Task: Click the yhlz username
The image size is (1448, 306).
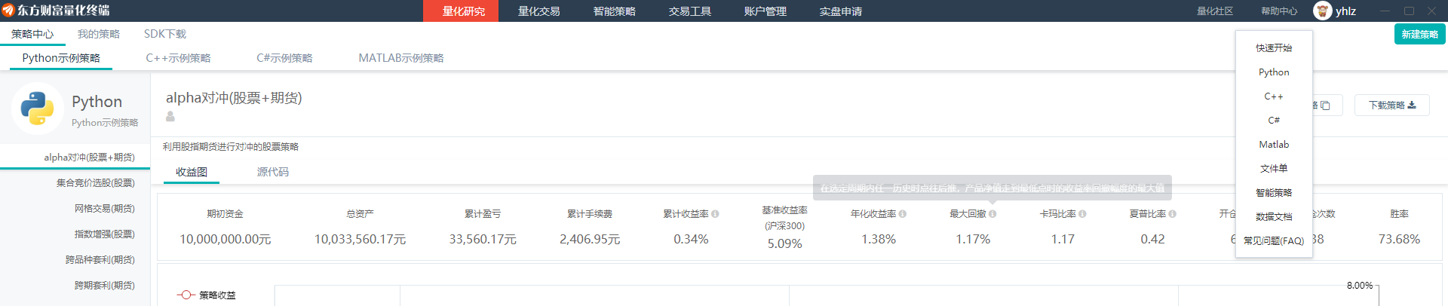Action: [x=1345, y=11]
